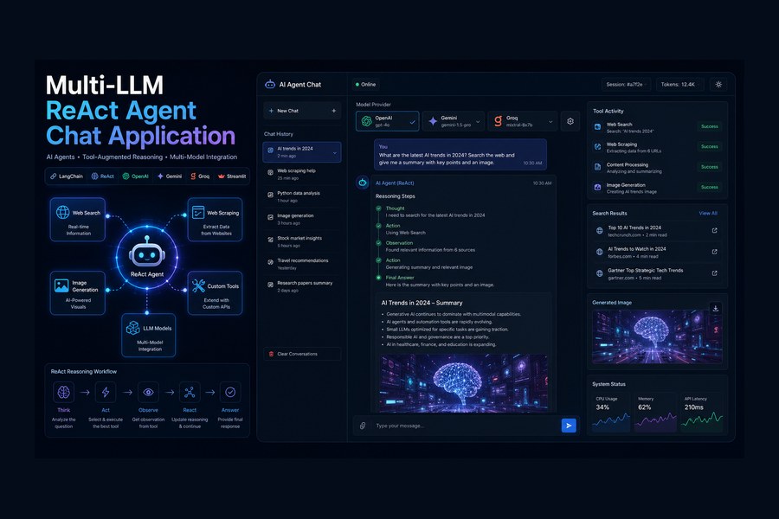This screenshot has height=519, width=779.
Task: Expand the Groq model dropdown chevron
Action: 550,122
